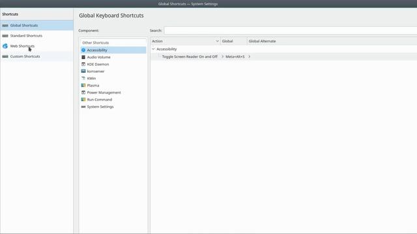Click the Plasma component icon
Viewport: 417px width, 234px height.
pyautogui.click(x=83, y=85)
